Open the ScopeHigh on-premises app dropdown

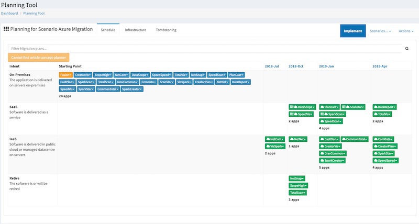click(x=103, y=75)
